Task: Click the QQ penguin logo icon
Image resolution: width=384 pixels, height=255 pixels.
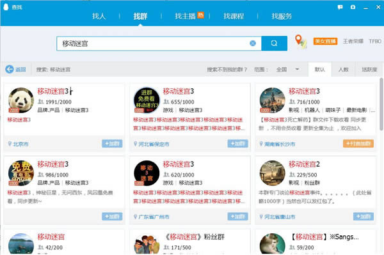Action: point(6,7)
